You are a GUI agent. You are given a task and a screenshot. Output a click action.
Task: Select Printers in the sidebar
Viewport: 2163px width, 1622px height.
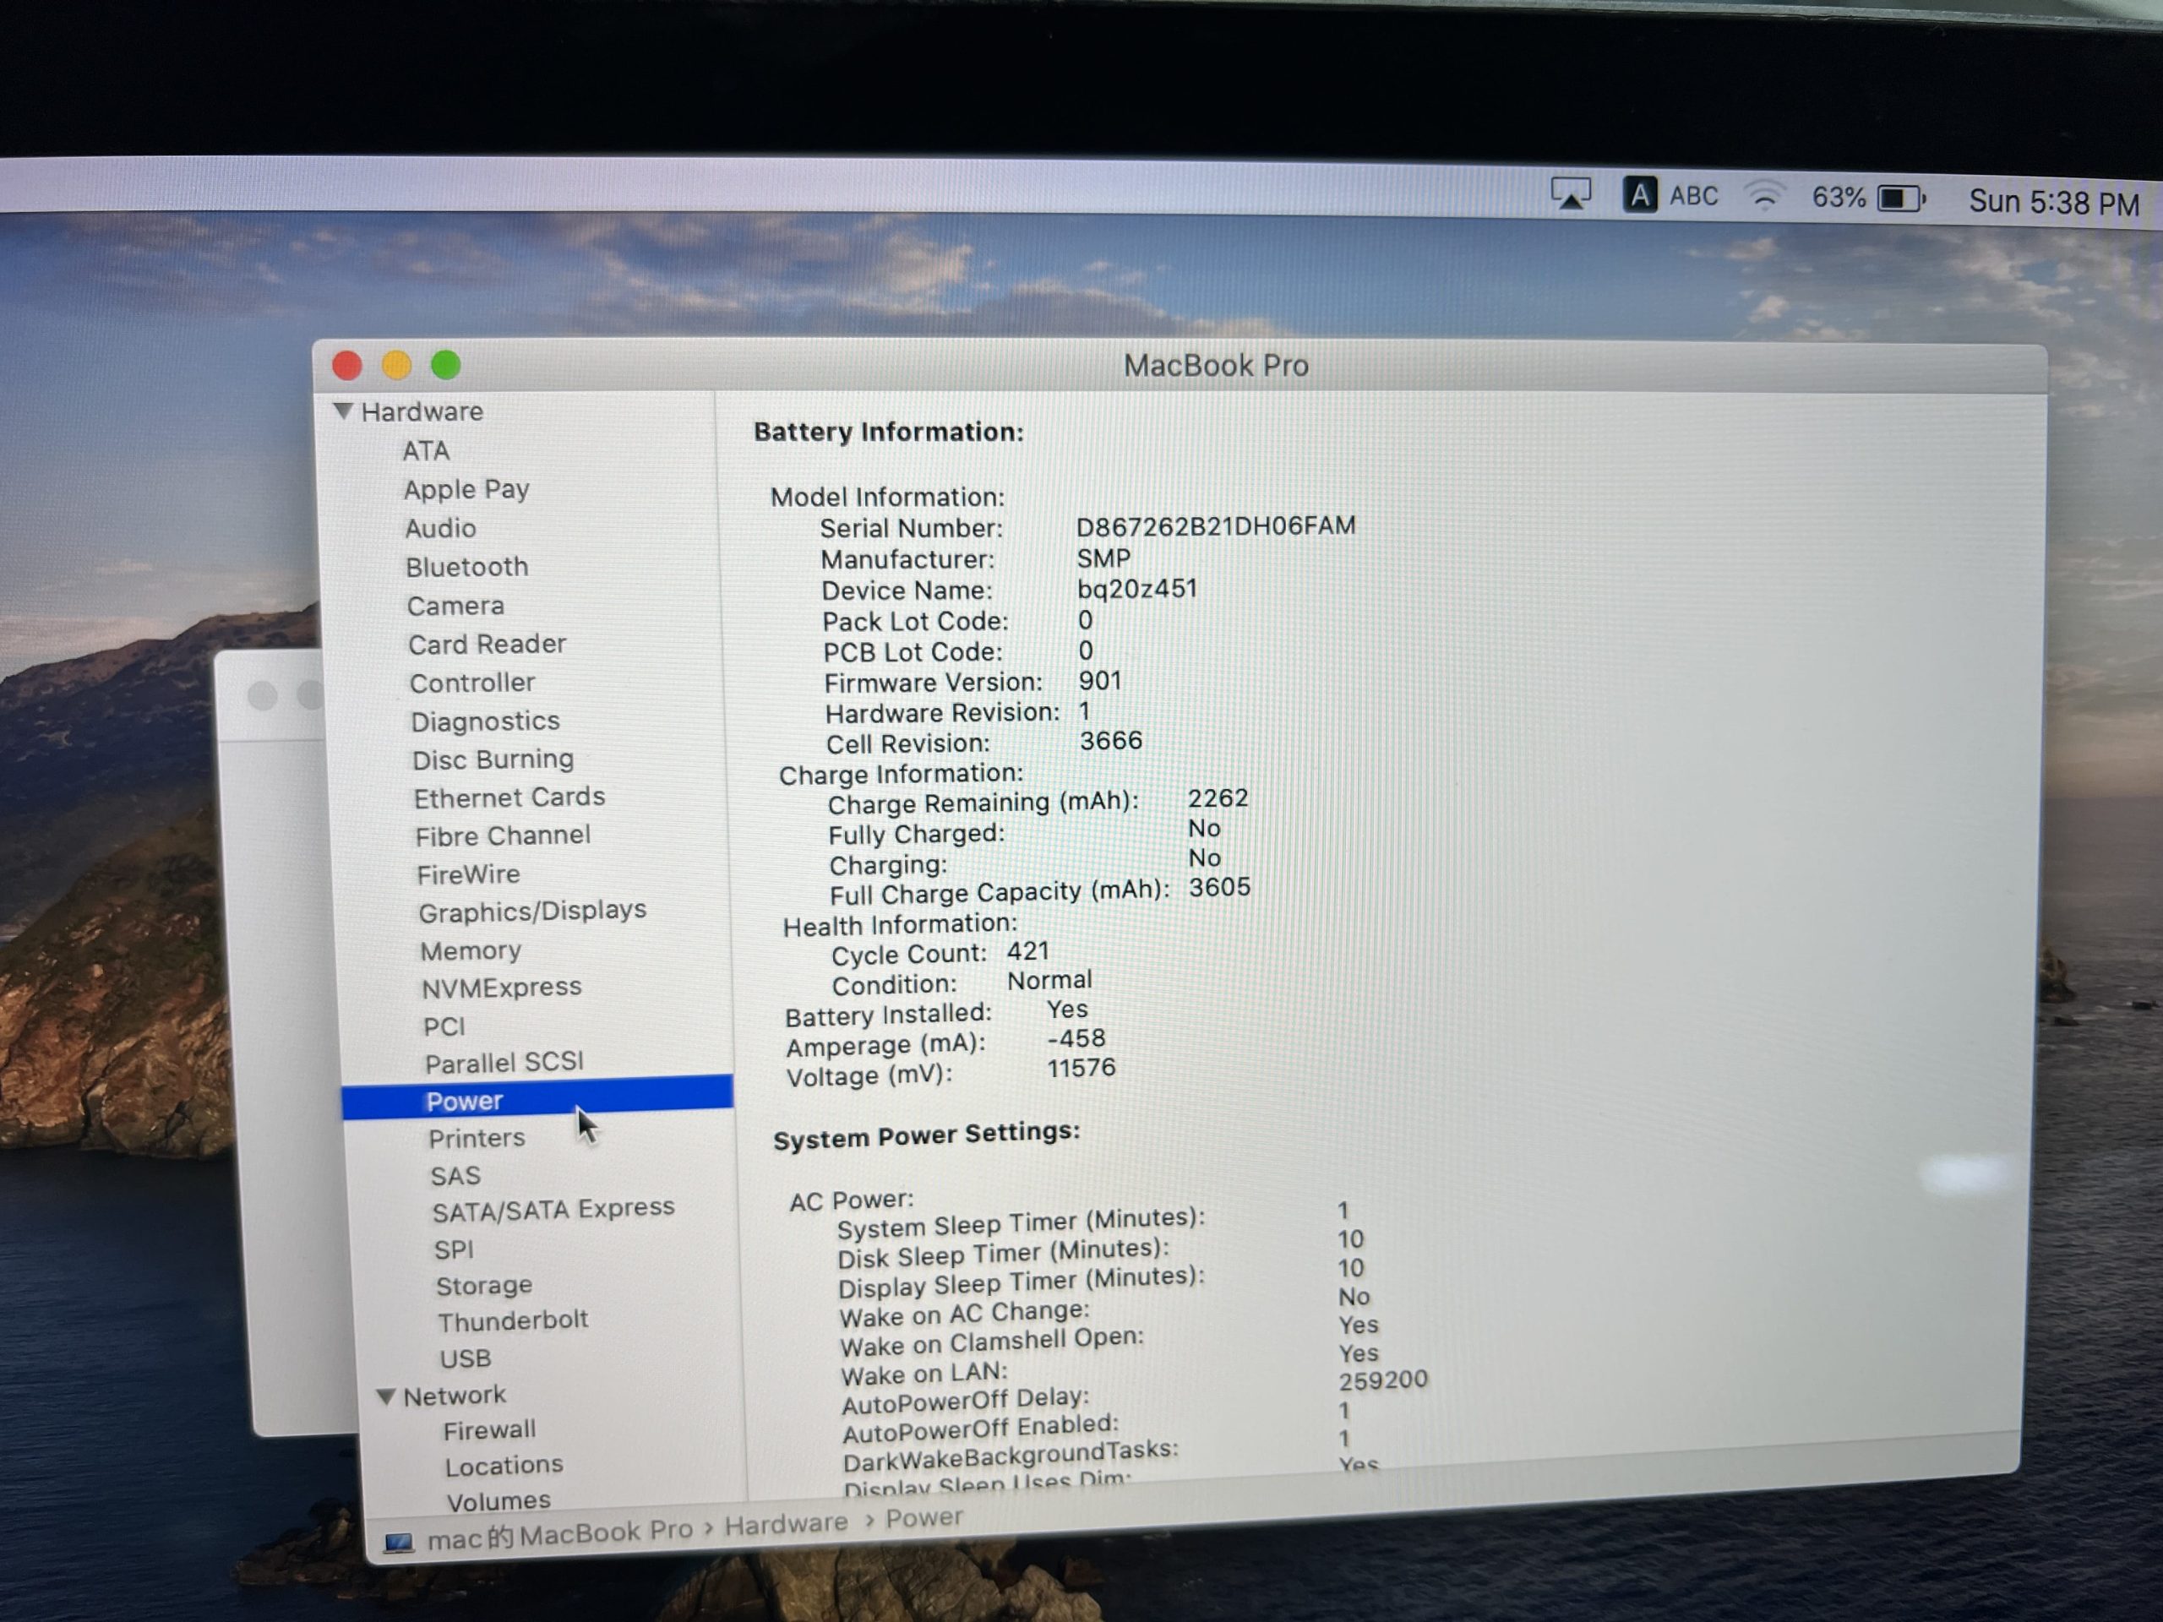coord(477,1139)
